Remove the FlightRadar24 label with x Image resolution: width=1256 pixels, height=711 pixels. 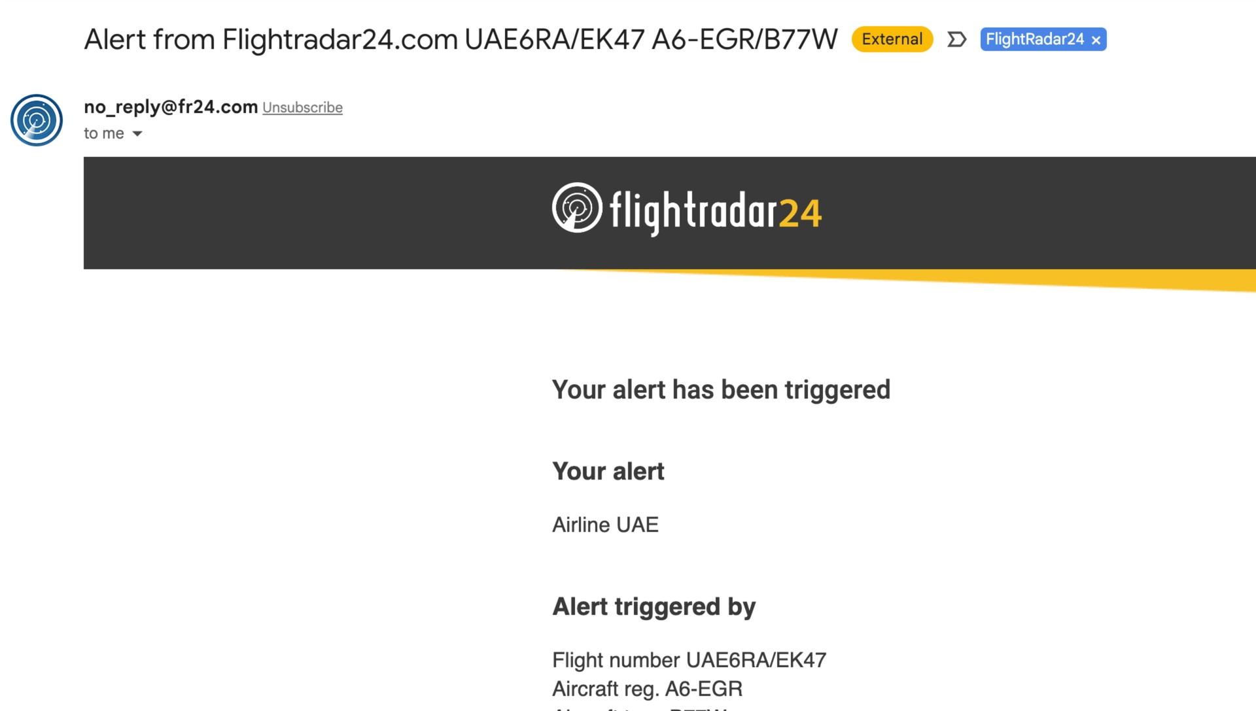click(x=1096, y=41)
